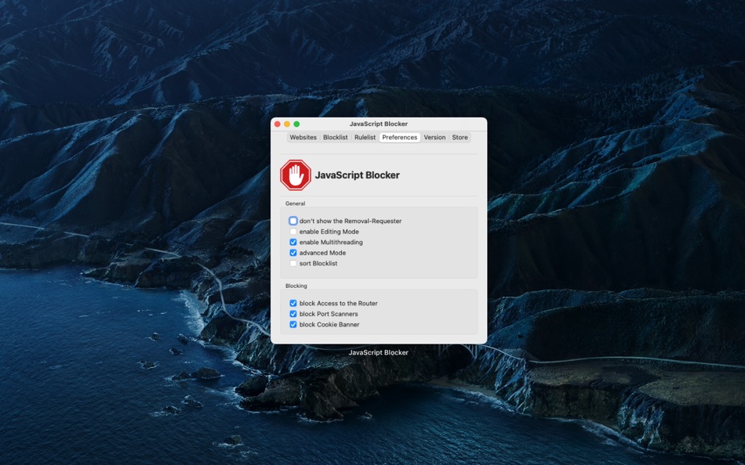745x465 pixels.
Task: Enable don't show the Removal-Requester
Action: (x=293, y=221)
